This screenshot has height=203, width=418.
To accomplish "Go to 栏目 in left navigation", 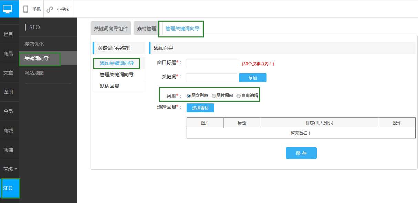I will pos(8,34).
